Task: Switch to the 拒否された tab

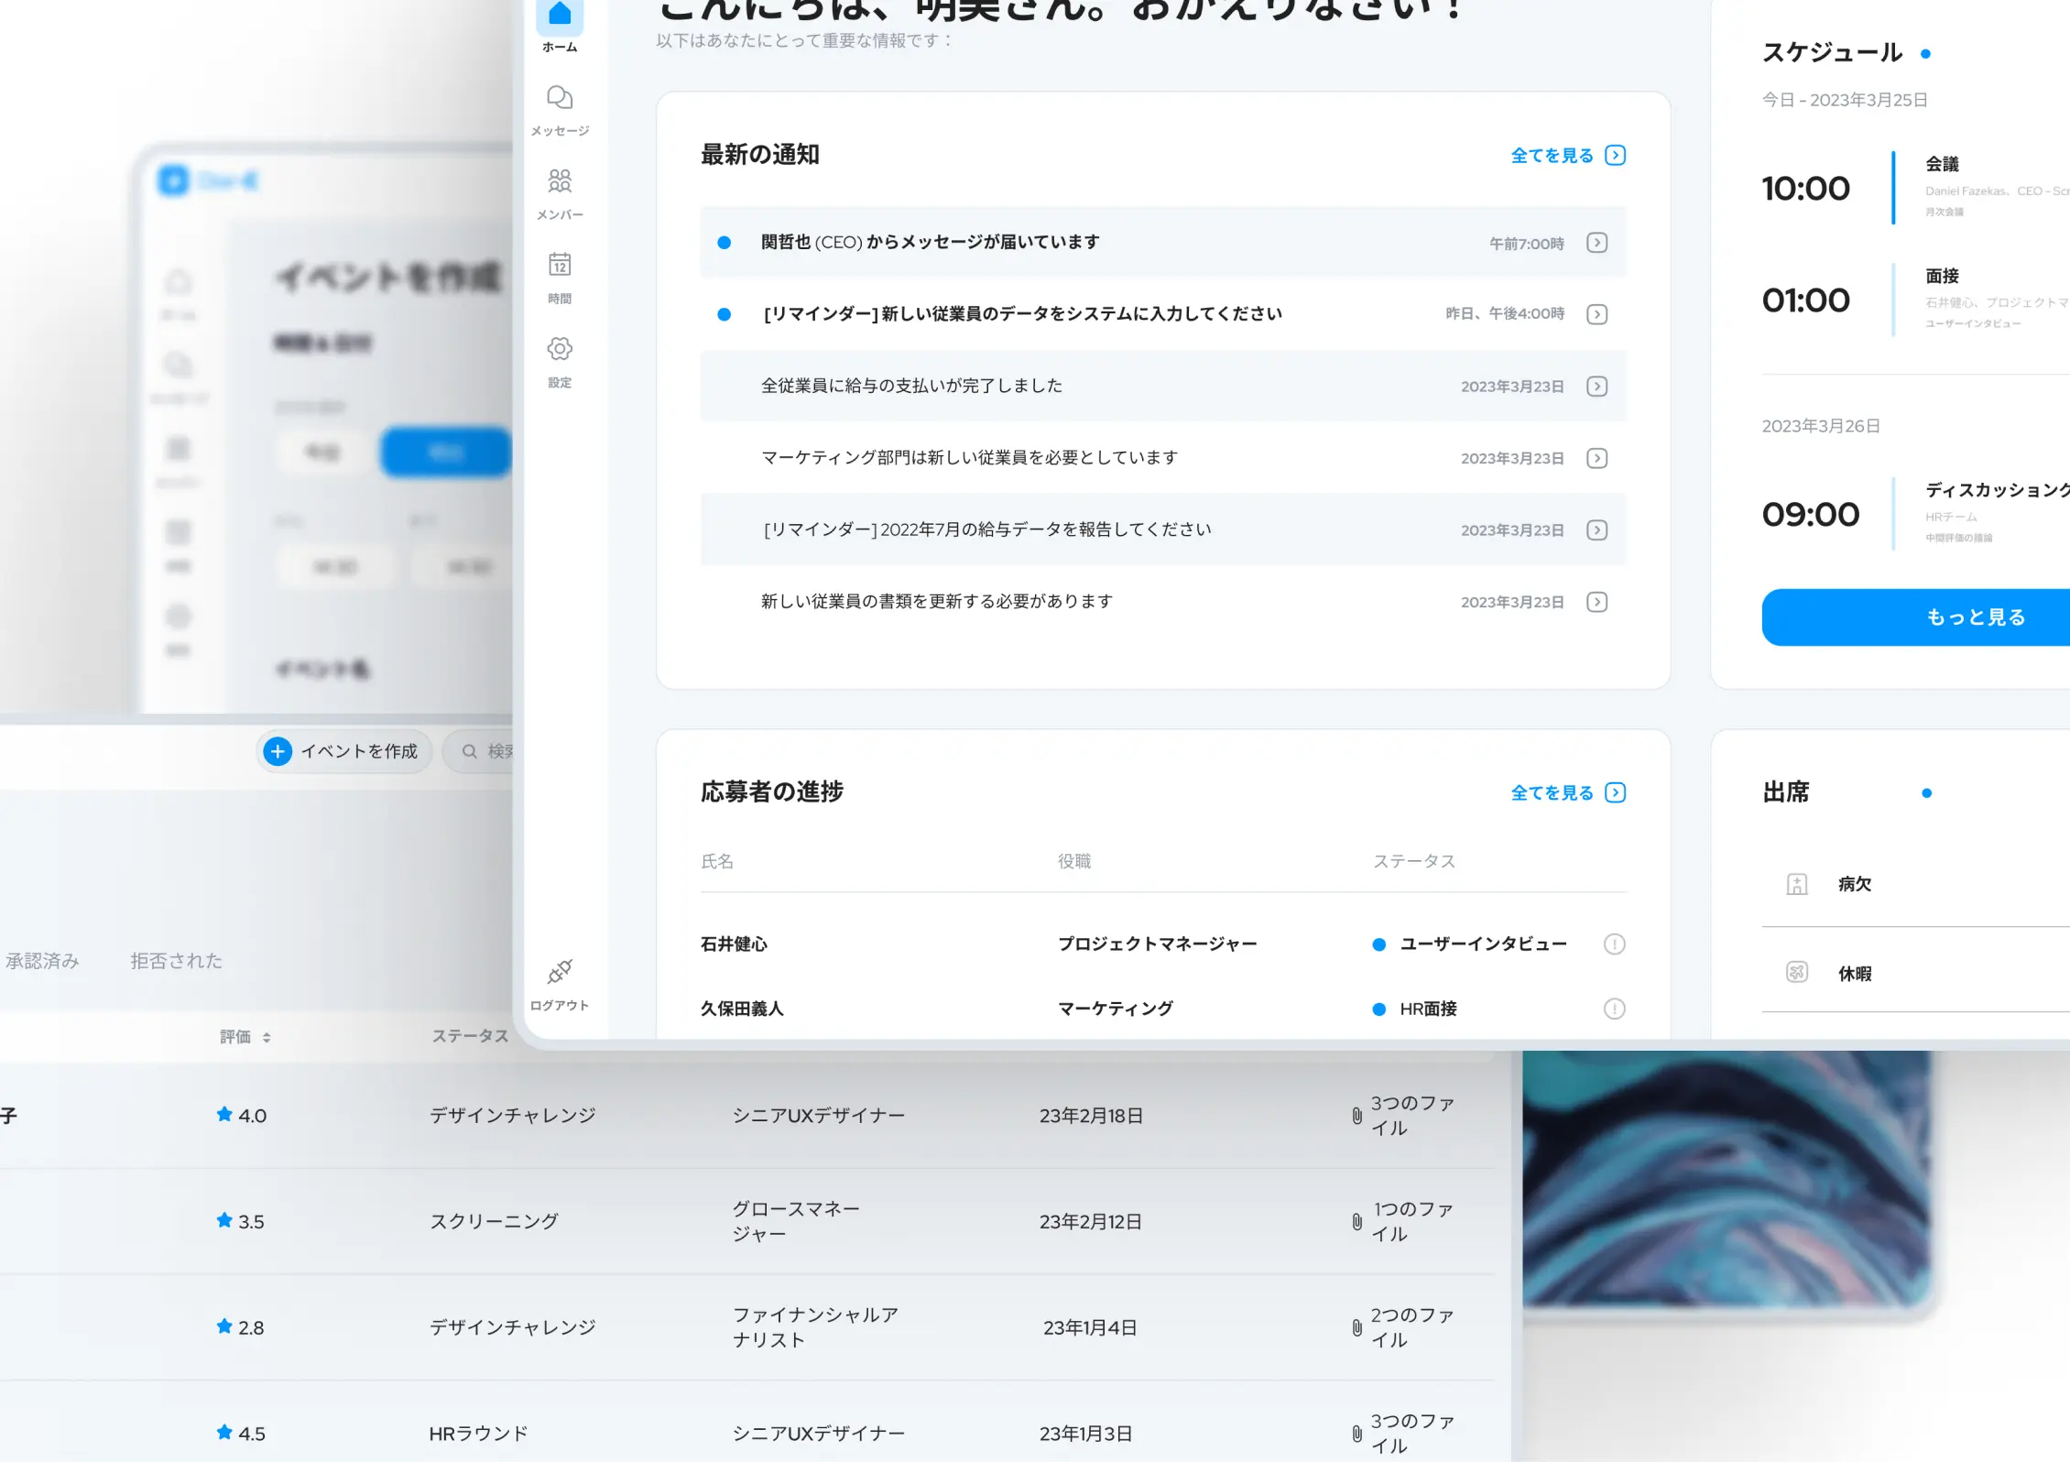Action: (x=176, y=961)
